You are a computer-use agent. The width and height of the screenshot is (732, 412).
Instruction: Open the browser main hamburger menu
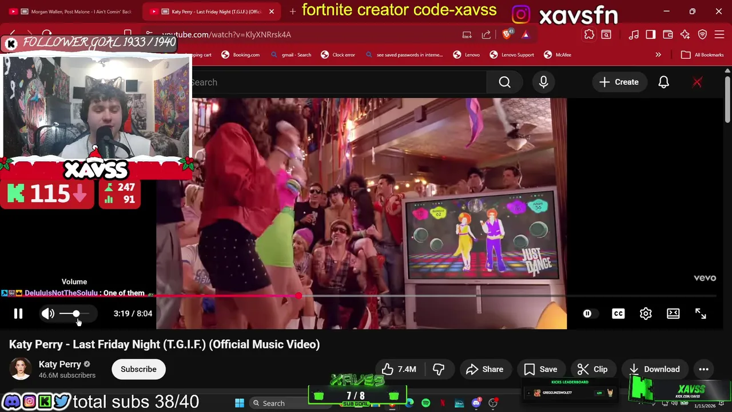[x=719, y=34]
